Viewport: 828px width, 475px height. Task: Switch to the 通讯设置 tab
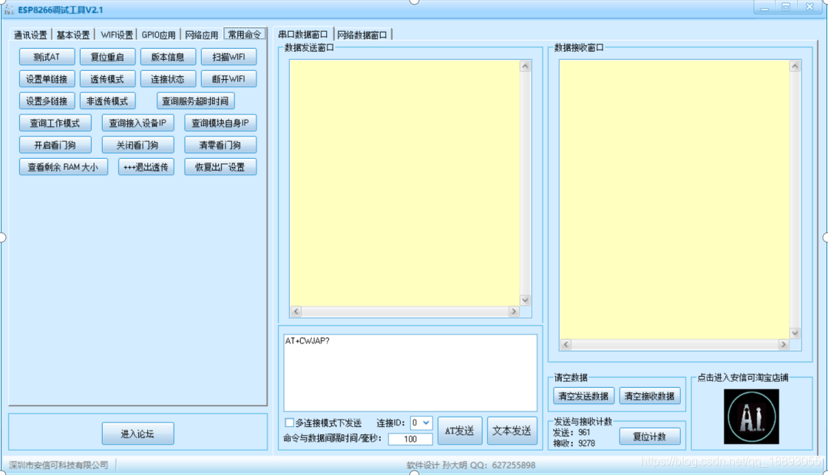[x=30, y=35]
